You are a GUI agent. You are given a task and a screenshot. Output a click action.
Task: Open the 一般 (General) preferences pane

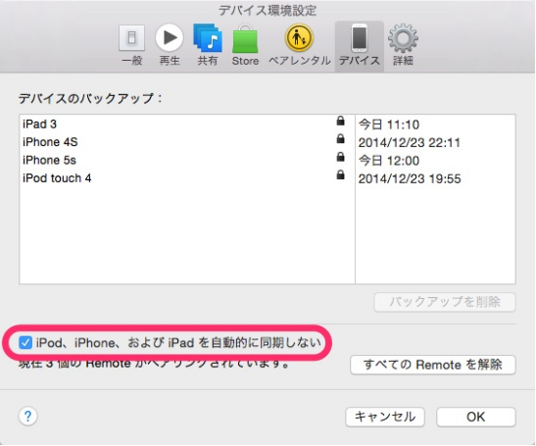(132, 45)
